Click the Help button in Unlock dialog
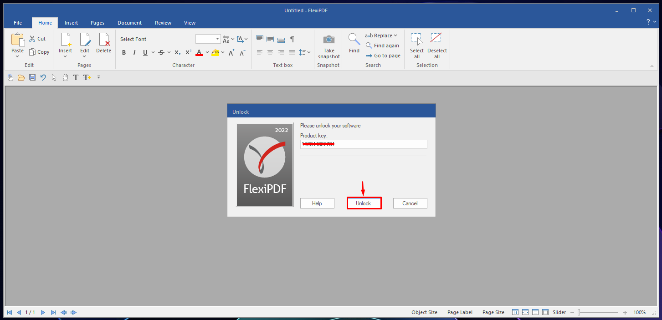Viewport: 662px width, 320px height. [317, 203]
